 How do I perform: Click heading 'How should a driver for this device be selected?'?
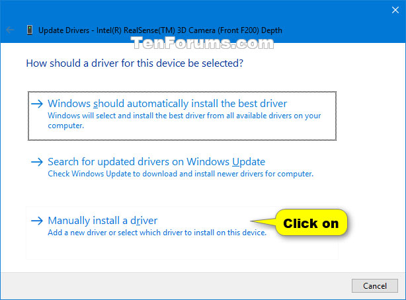[135, 63]
